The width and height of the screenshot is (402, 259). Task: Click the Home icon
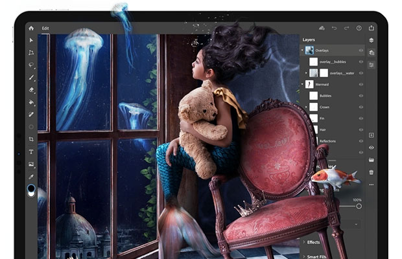coord(31,28)
